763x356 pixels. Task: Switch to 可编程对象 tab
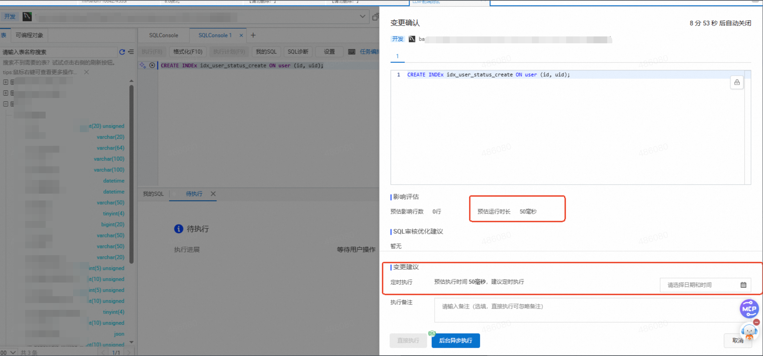click(29, 35)
